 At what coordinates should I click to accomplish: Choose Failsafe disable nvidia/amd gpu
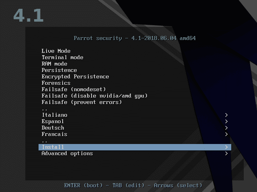point(94,96)
